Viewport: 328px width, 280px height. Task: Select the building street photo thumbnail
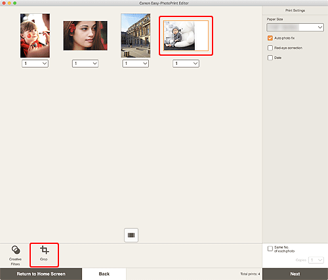click(136, 35)
